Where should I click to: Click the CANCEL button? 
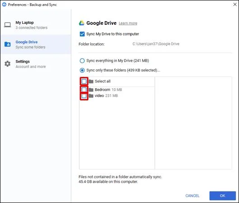[x=193, y=196]
